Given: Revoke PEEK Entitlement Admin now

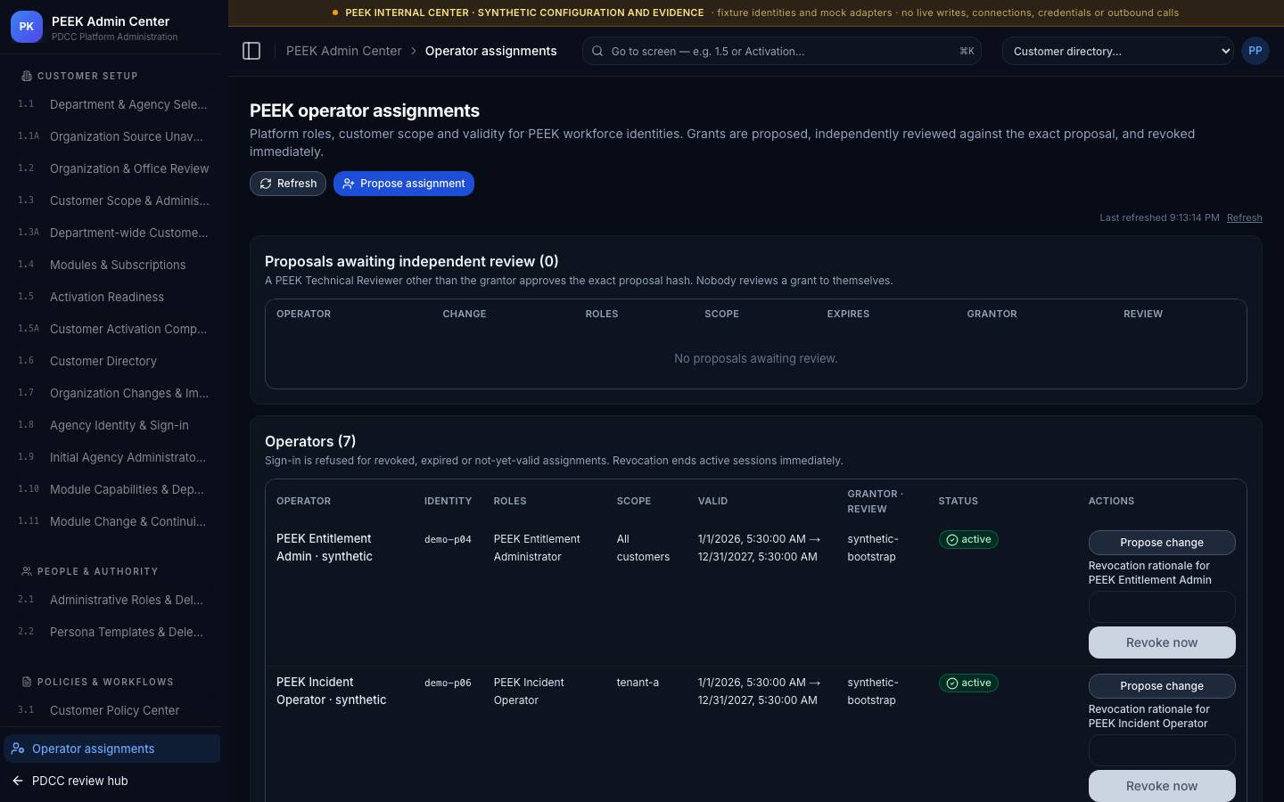Looking at the screenshot, I should (1162, 642).
